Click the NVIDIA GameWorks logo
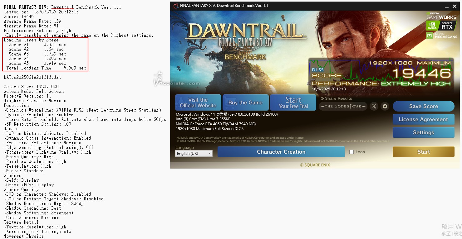The height and width of the screenshot is (239, 462). coord(441,16)
